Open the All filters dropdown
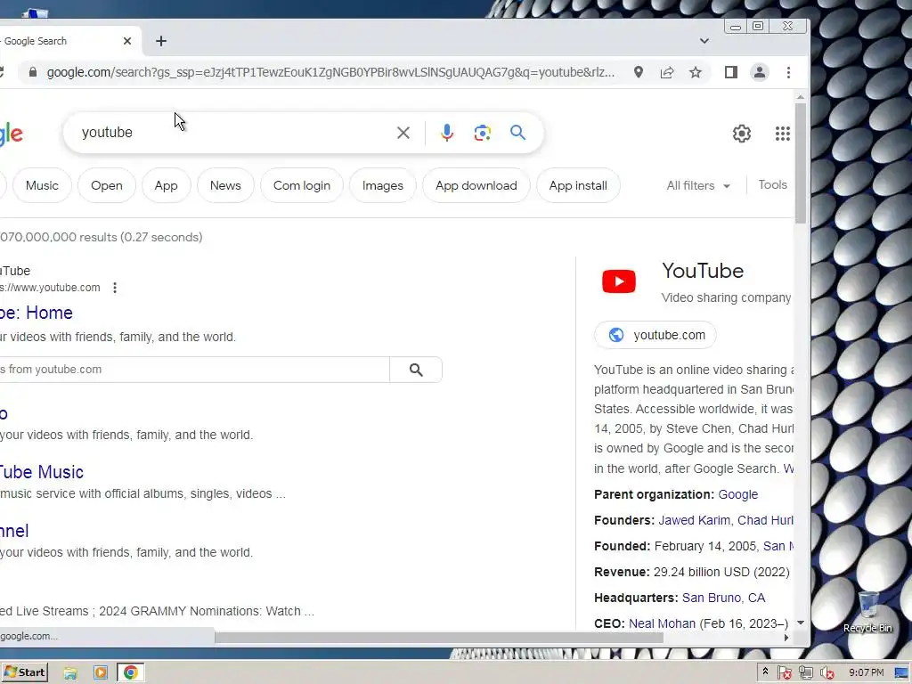912x684 pixels. [x=698, y=185]
